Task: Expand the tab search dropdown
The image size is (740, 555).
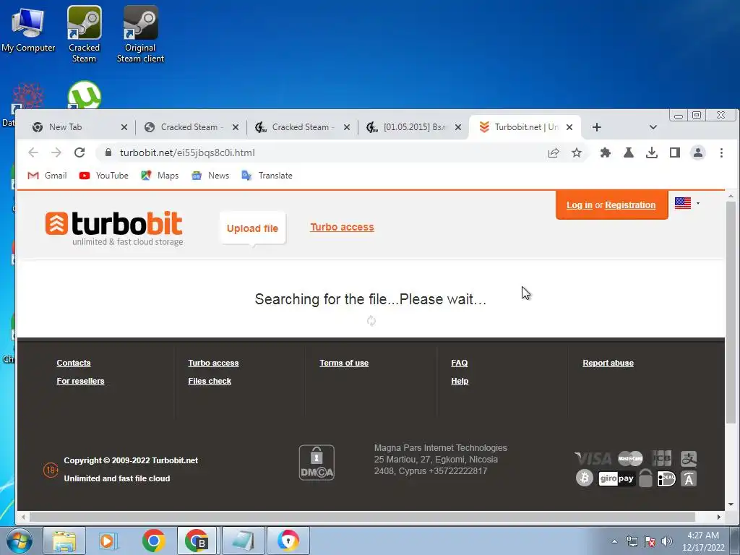Action: point(653,127)
